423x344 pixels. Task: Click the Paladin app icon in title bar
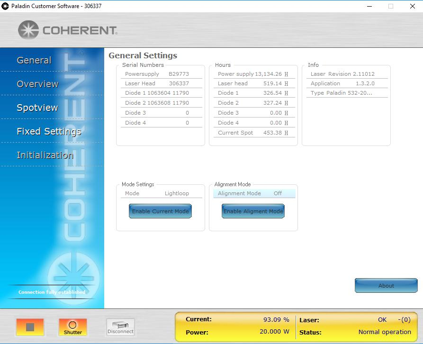point(6,6)
